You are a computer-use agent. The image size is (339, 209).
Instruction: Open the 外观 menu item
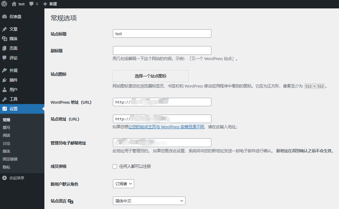coord(22,70)
